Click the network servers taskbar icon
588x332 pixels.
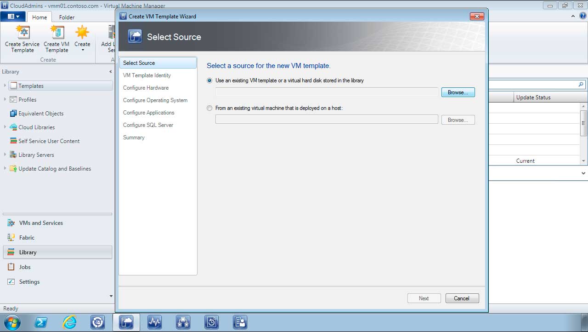click(183, 322)
